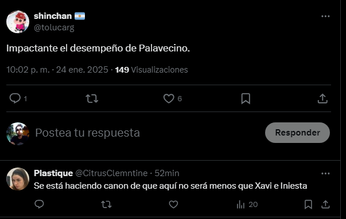Bookmark shinchan's main post
346x219 pixels.
click(x=246, y=98)
